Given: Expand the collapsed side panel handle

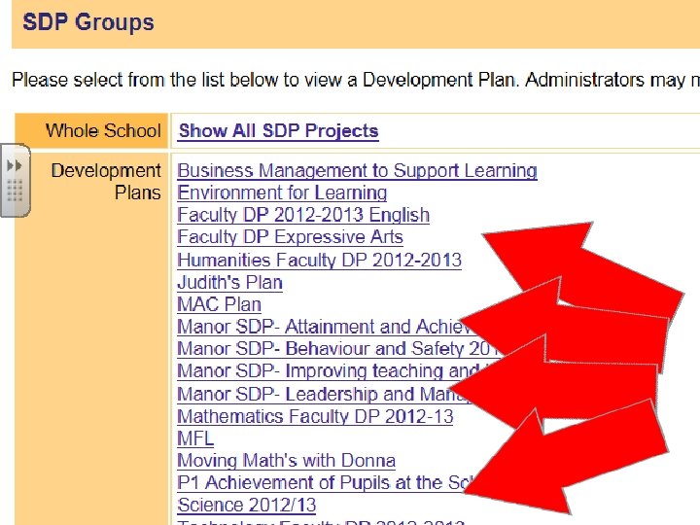Looking at the screenshot, I should point(15,180).
